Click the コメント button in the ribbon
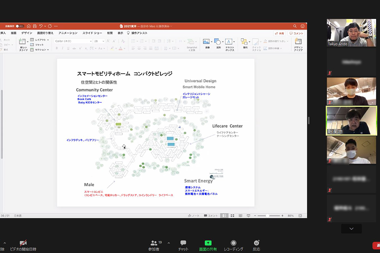This screenshot has height=253, width=380. click(x=296, y=34)
